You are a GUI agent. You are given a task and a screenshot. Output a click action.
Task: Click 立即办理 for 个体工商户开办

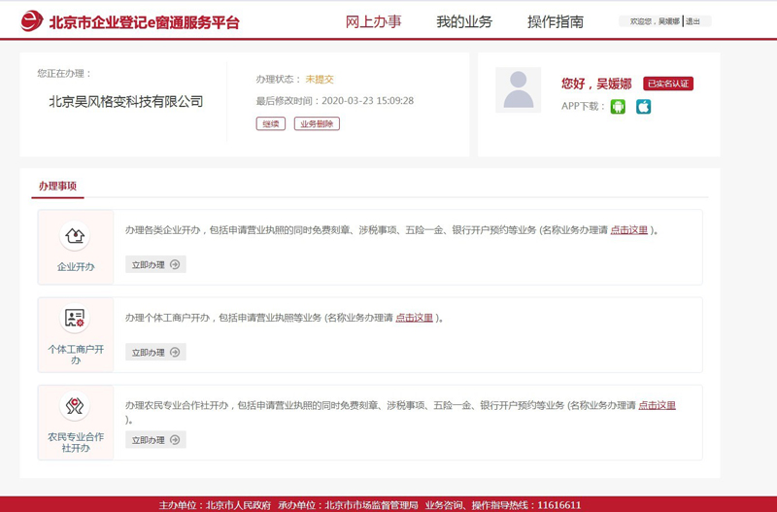155,352
